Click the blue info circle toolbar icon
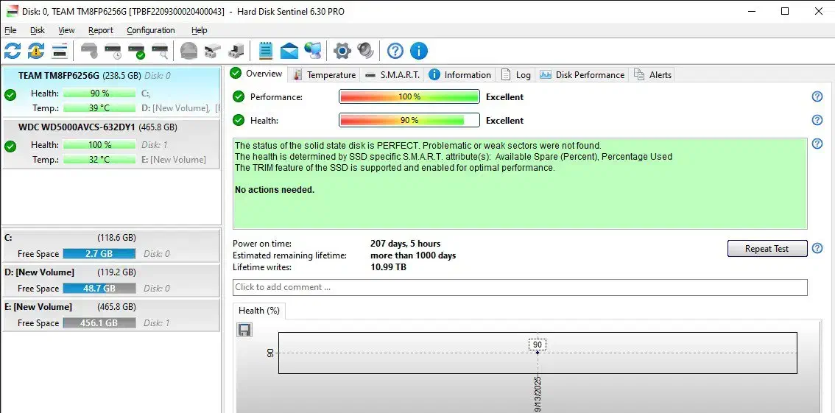835x413 pixels. (x=419, y=51)
